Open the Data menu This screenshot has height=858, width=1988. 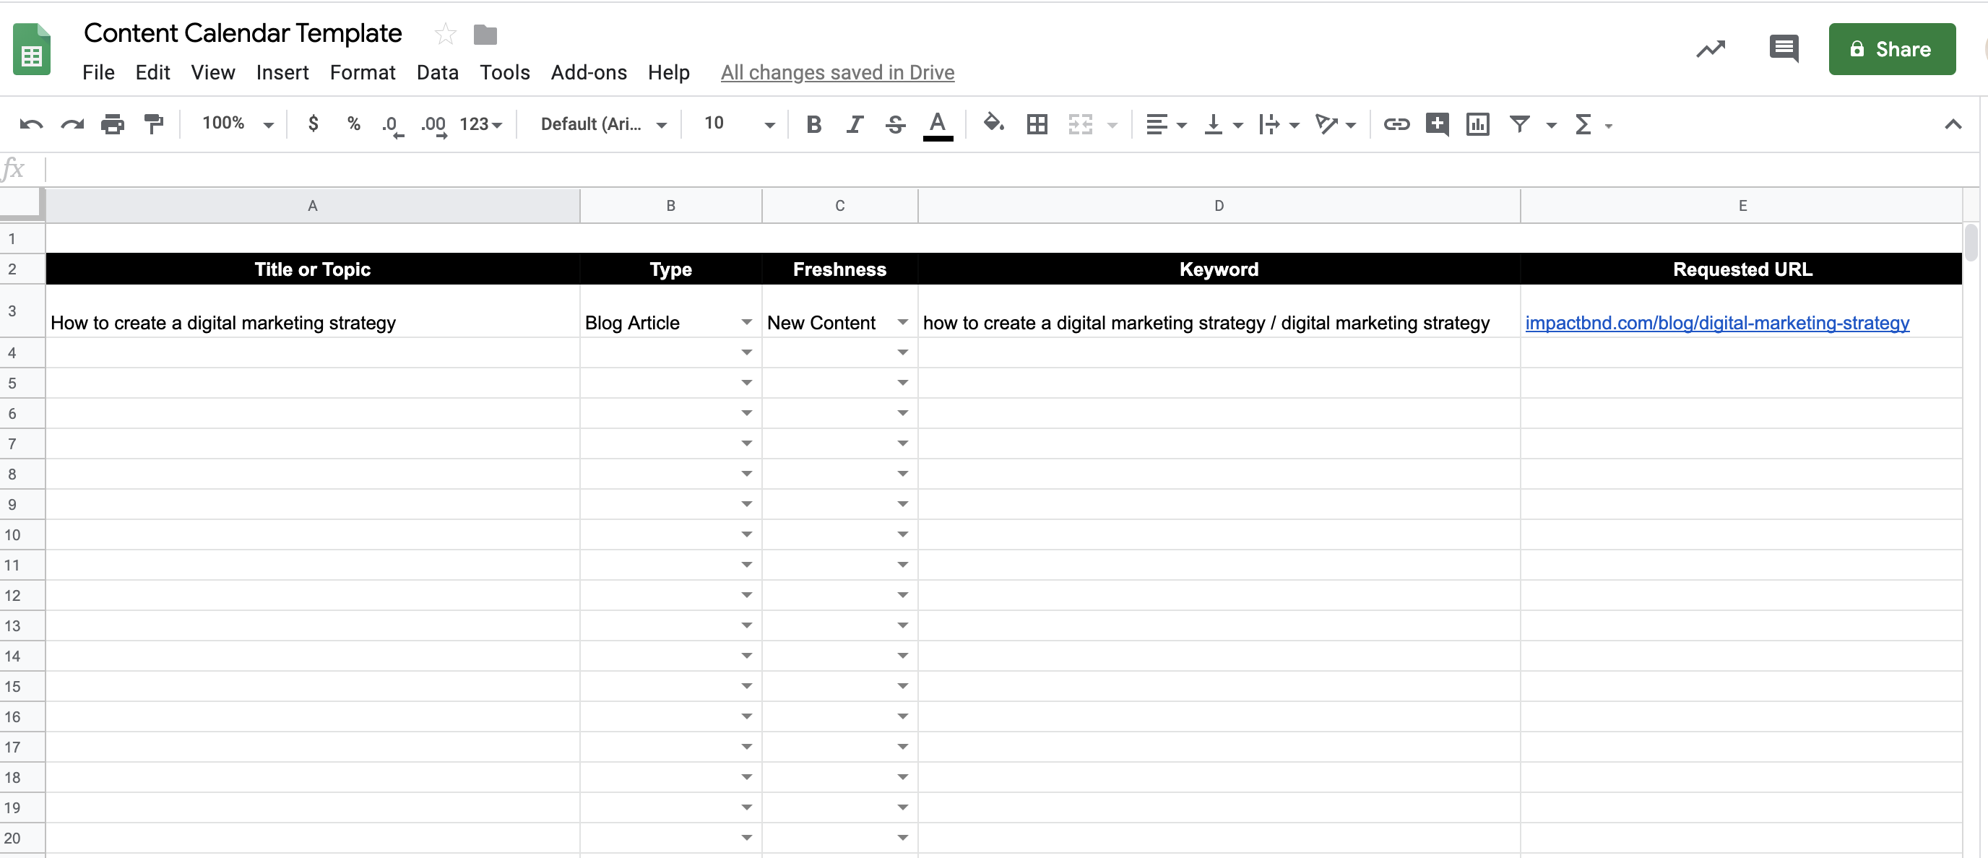click(x=438, y=72)
